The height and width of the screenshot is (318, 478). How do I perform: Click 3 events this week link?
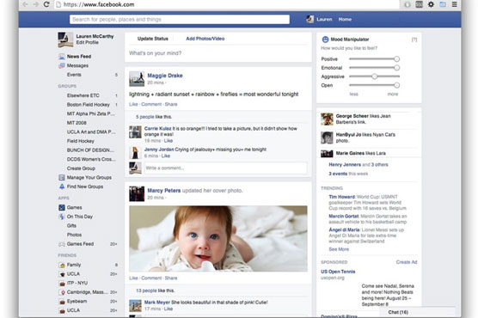pos(338,174)
